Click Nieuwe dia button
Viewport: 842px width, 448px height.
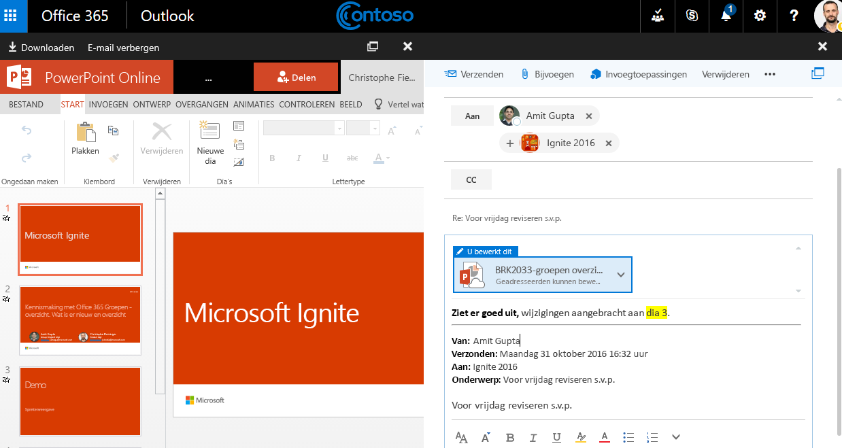click(x=210, y=143)
